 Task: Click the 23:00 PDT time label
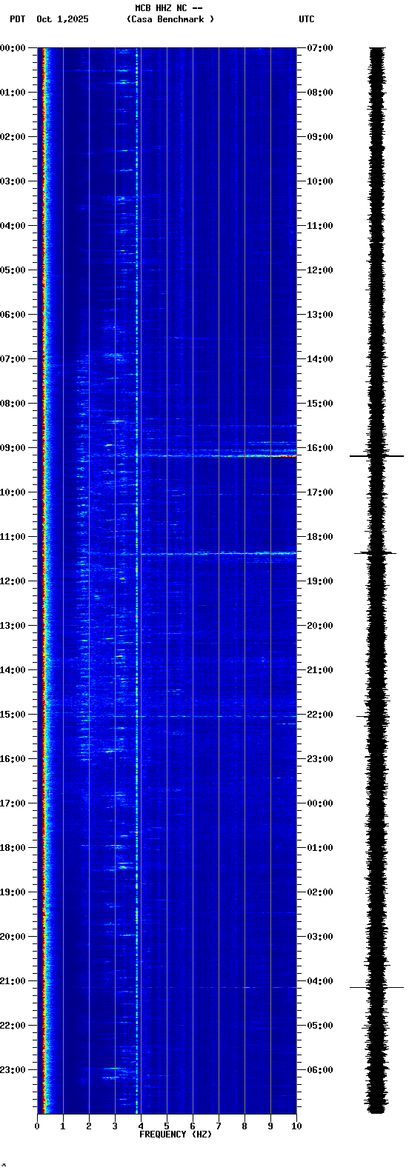click(13, 1070)
